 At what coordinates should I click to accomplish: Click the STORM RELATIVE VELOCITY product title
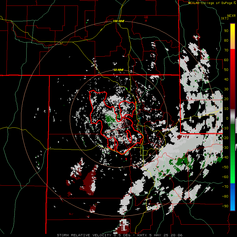pyautogui.click(x=84, y=235)
